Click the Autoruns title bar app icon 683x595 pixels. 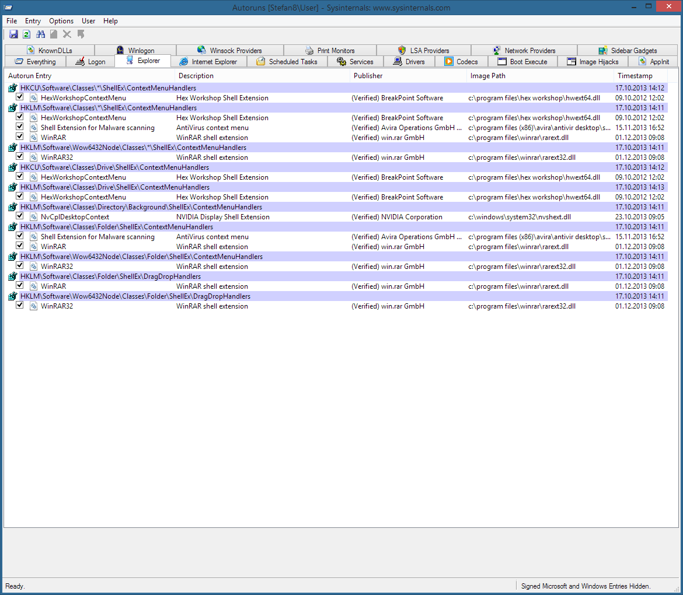[8, 8]
